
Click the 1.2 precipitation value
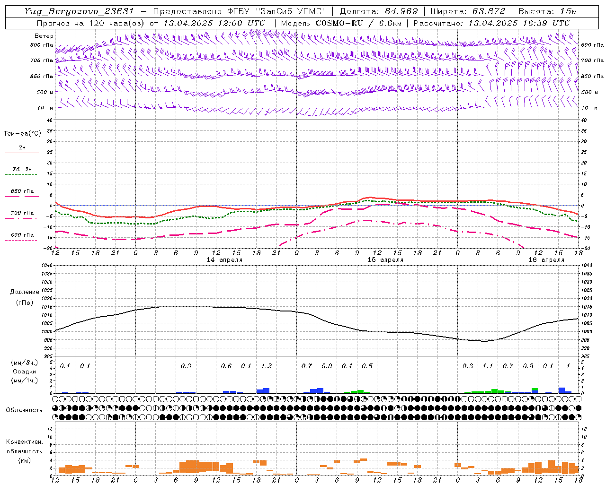click(267, 366)
